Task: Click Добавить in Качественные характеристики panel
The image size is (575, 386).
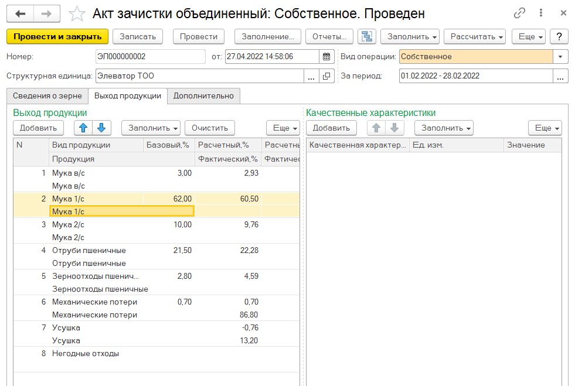Action: (331, 128)
